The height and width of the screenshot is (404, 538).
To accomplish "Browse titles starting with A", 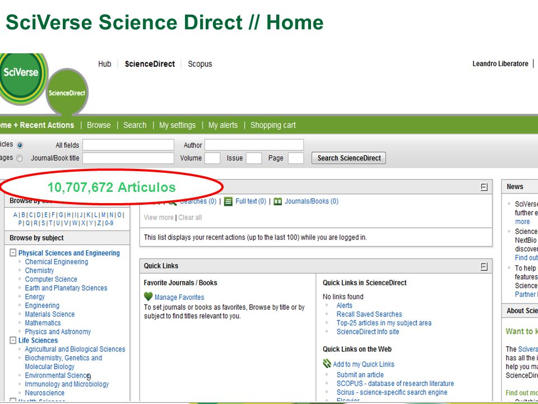I will 15,215.
